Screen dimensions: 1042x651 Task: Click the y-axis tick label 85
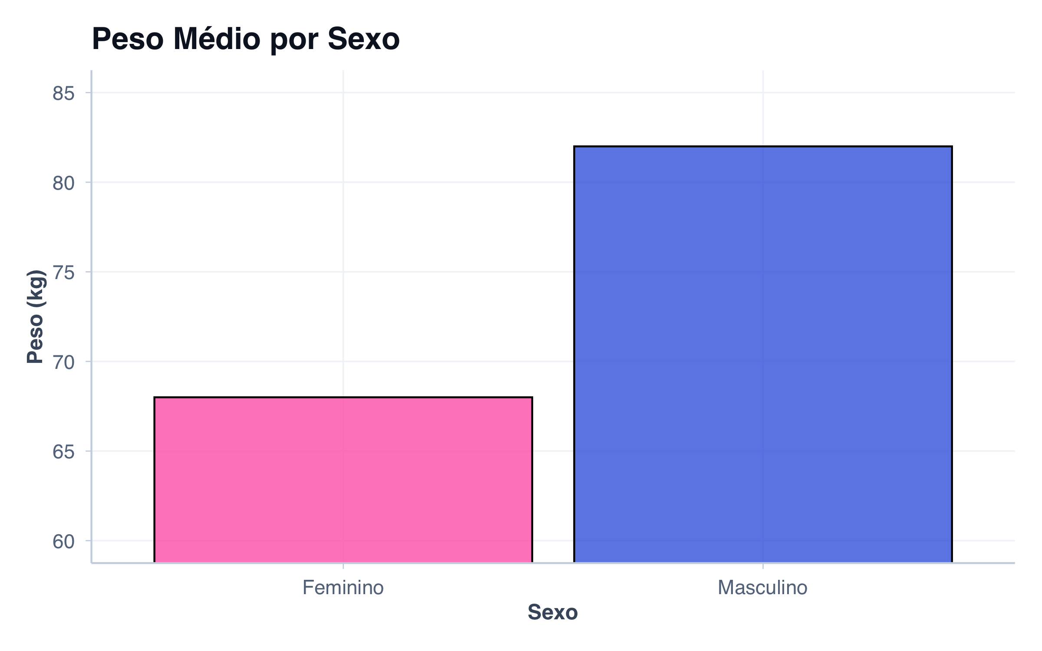tap(63, 93)
